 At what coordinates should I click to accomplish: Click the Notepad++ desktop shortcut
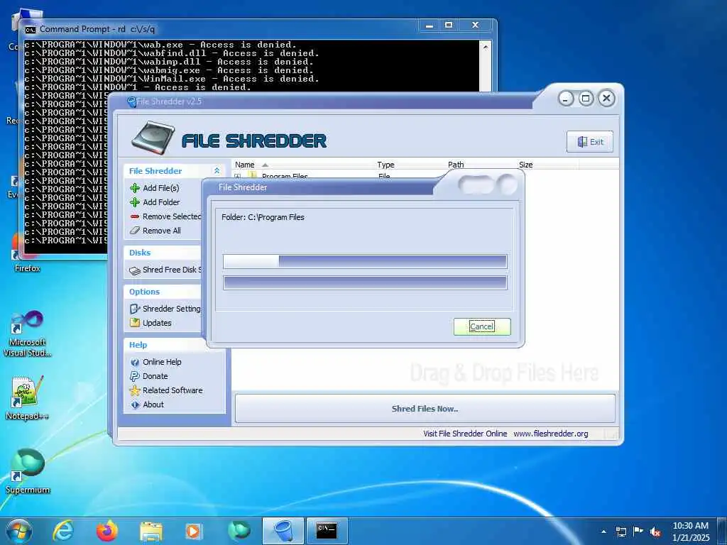[x=27, y=398]
